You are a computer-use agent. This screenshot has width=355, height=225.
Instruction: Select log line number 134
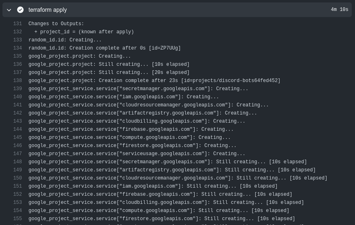coord(18,48)
